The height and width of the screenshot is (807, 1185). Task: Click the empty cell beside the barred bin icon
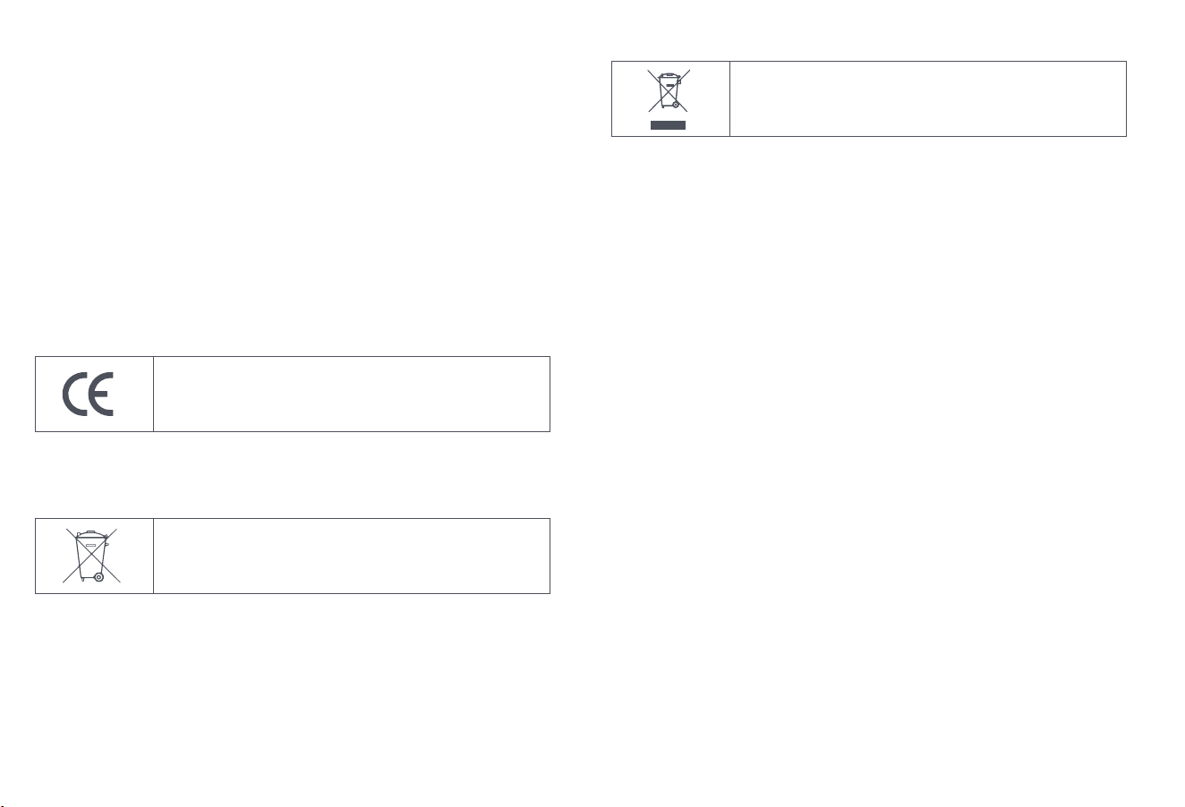tap(928, 98)
